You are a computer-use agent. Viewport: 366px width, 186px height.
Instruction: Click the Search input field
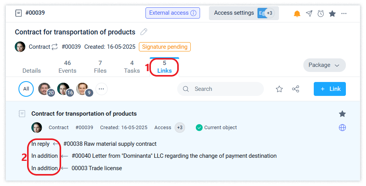(224, 89)
